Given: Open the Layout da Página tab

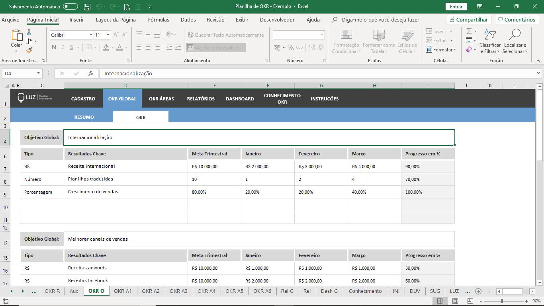Looking at the screenshot, I should (x=116, y=20).
